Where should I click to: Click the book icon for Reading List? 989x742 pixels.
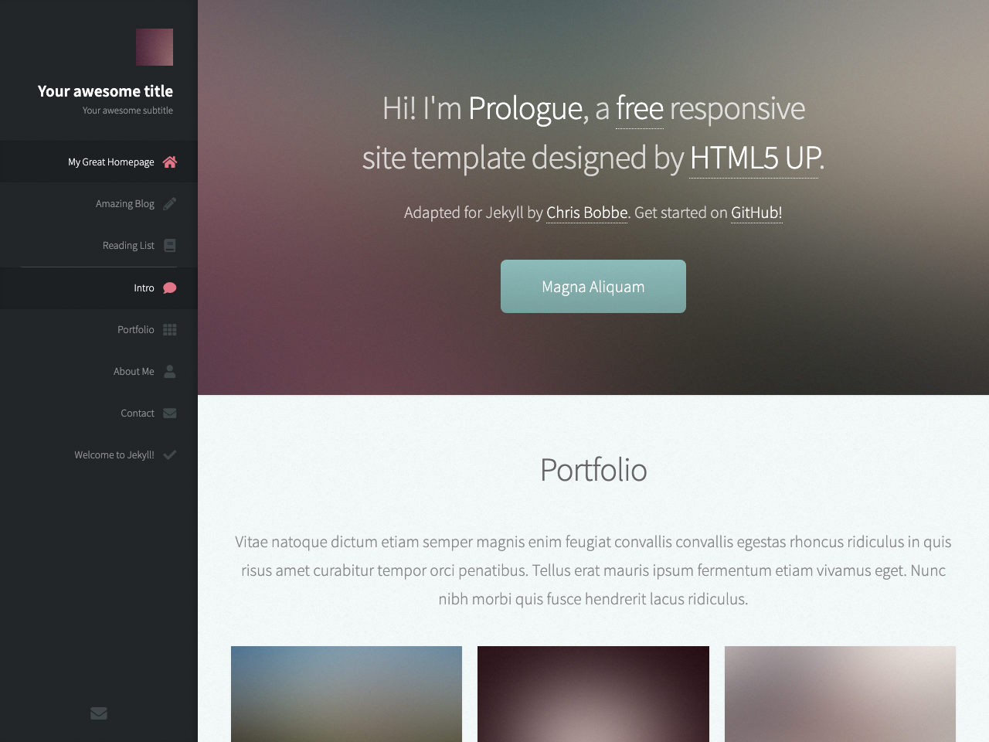170,245
